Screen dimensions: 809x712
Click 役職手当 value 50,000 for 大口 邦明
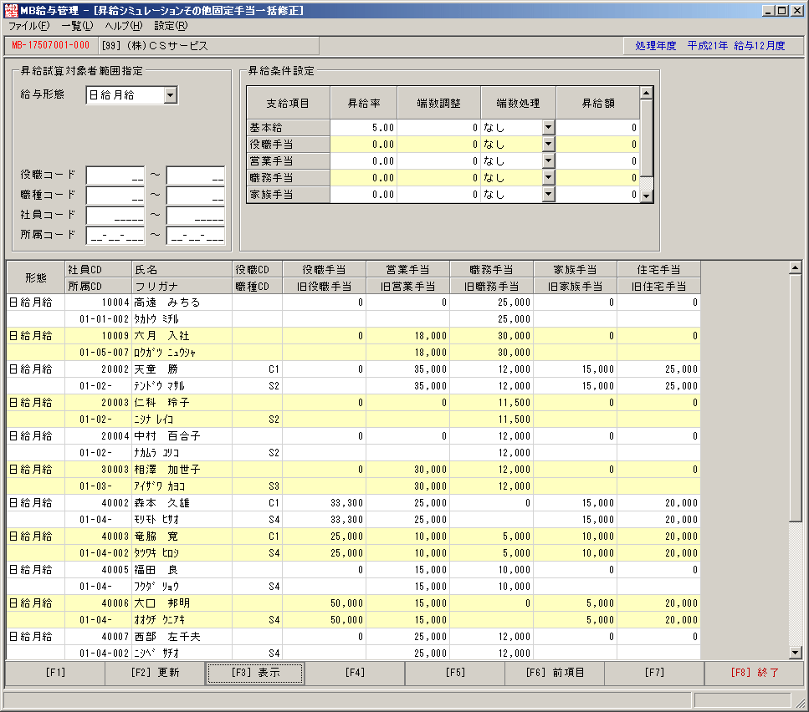(324, 603)
